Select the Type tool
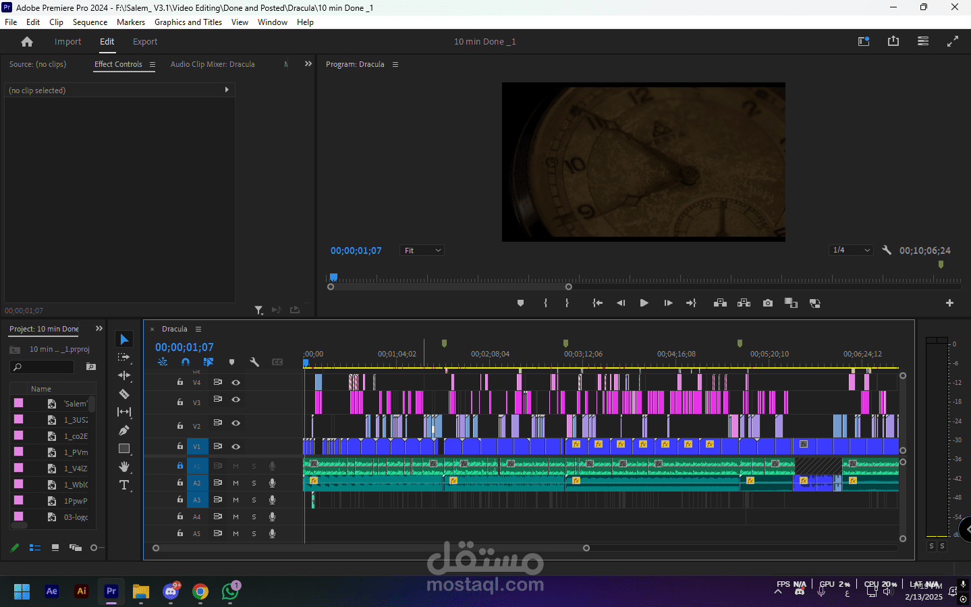The image size is (971, 607). (x=124, y=485)
